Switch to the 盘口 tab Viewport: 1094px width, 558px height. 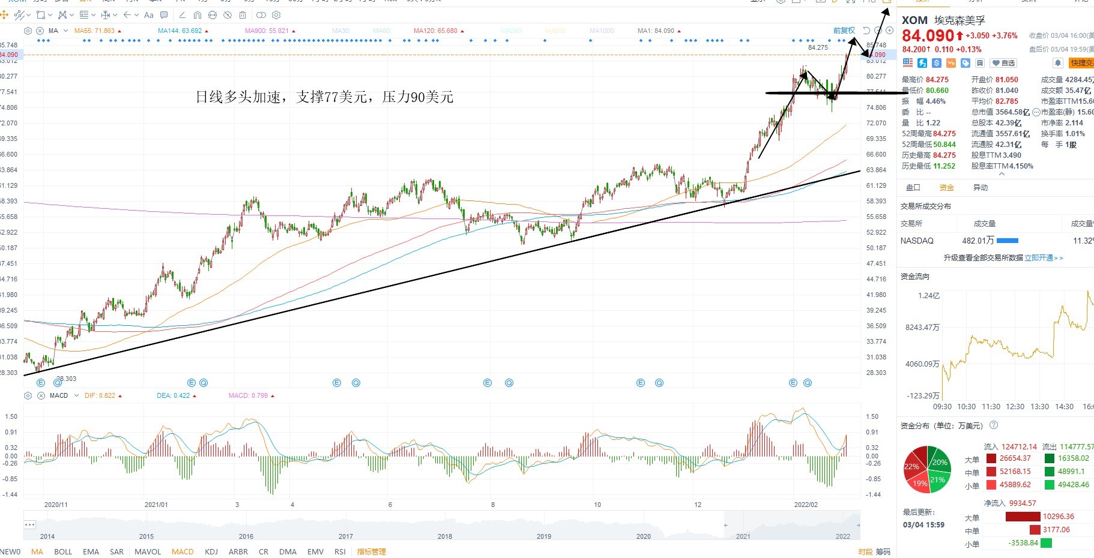tap(913, 187)
